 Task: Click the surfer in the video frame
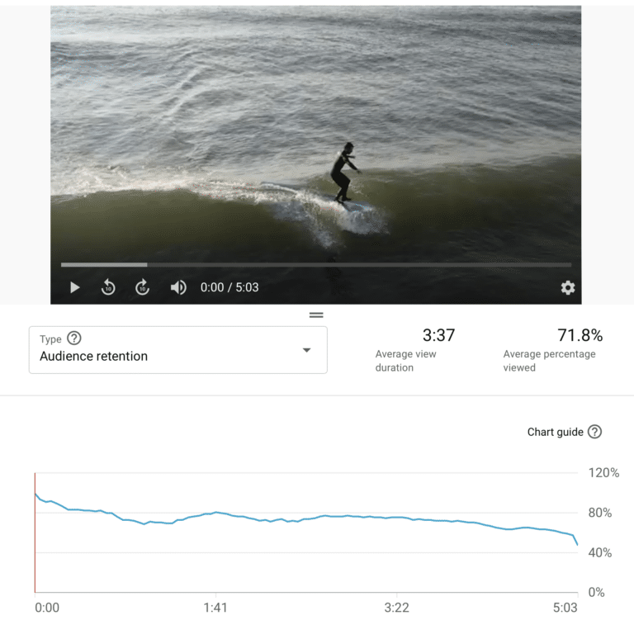(x=345, y=173)
